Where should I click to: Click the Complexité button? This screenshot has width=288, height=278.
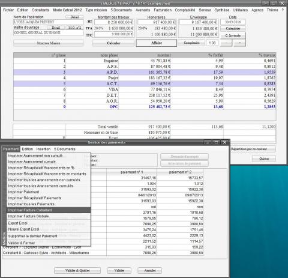click(191, 43)
